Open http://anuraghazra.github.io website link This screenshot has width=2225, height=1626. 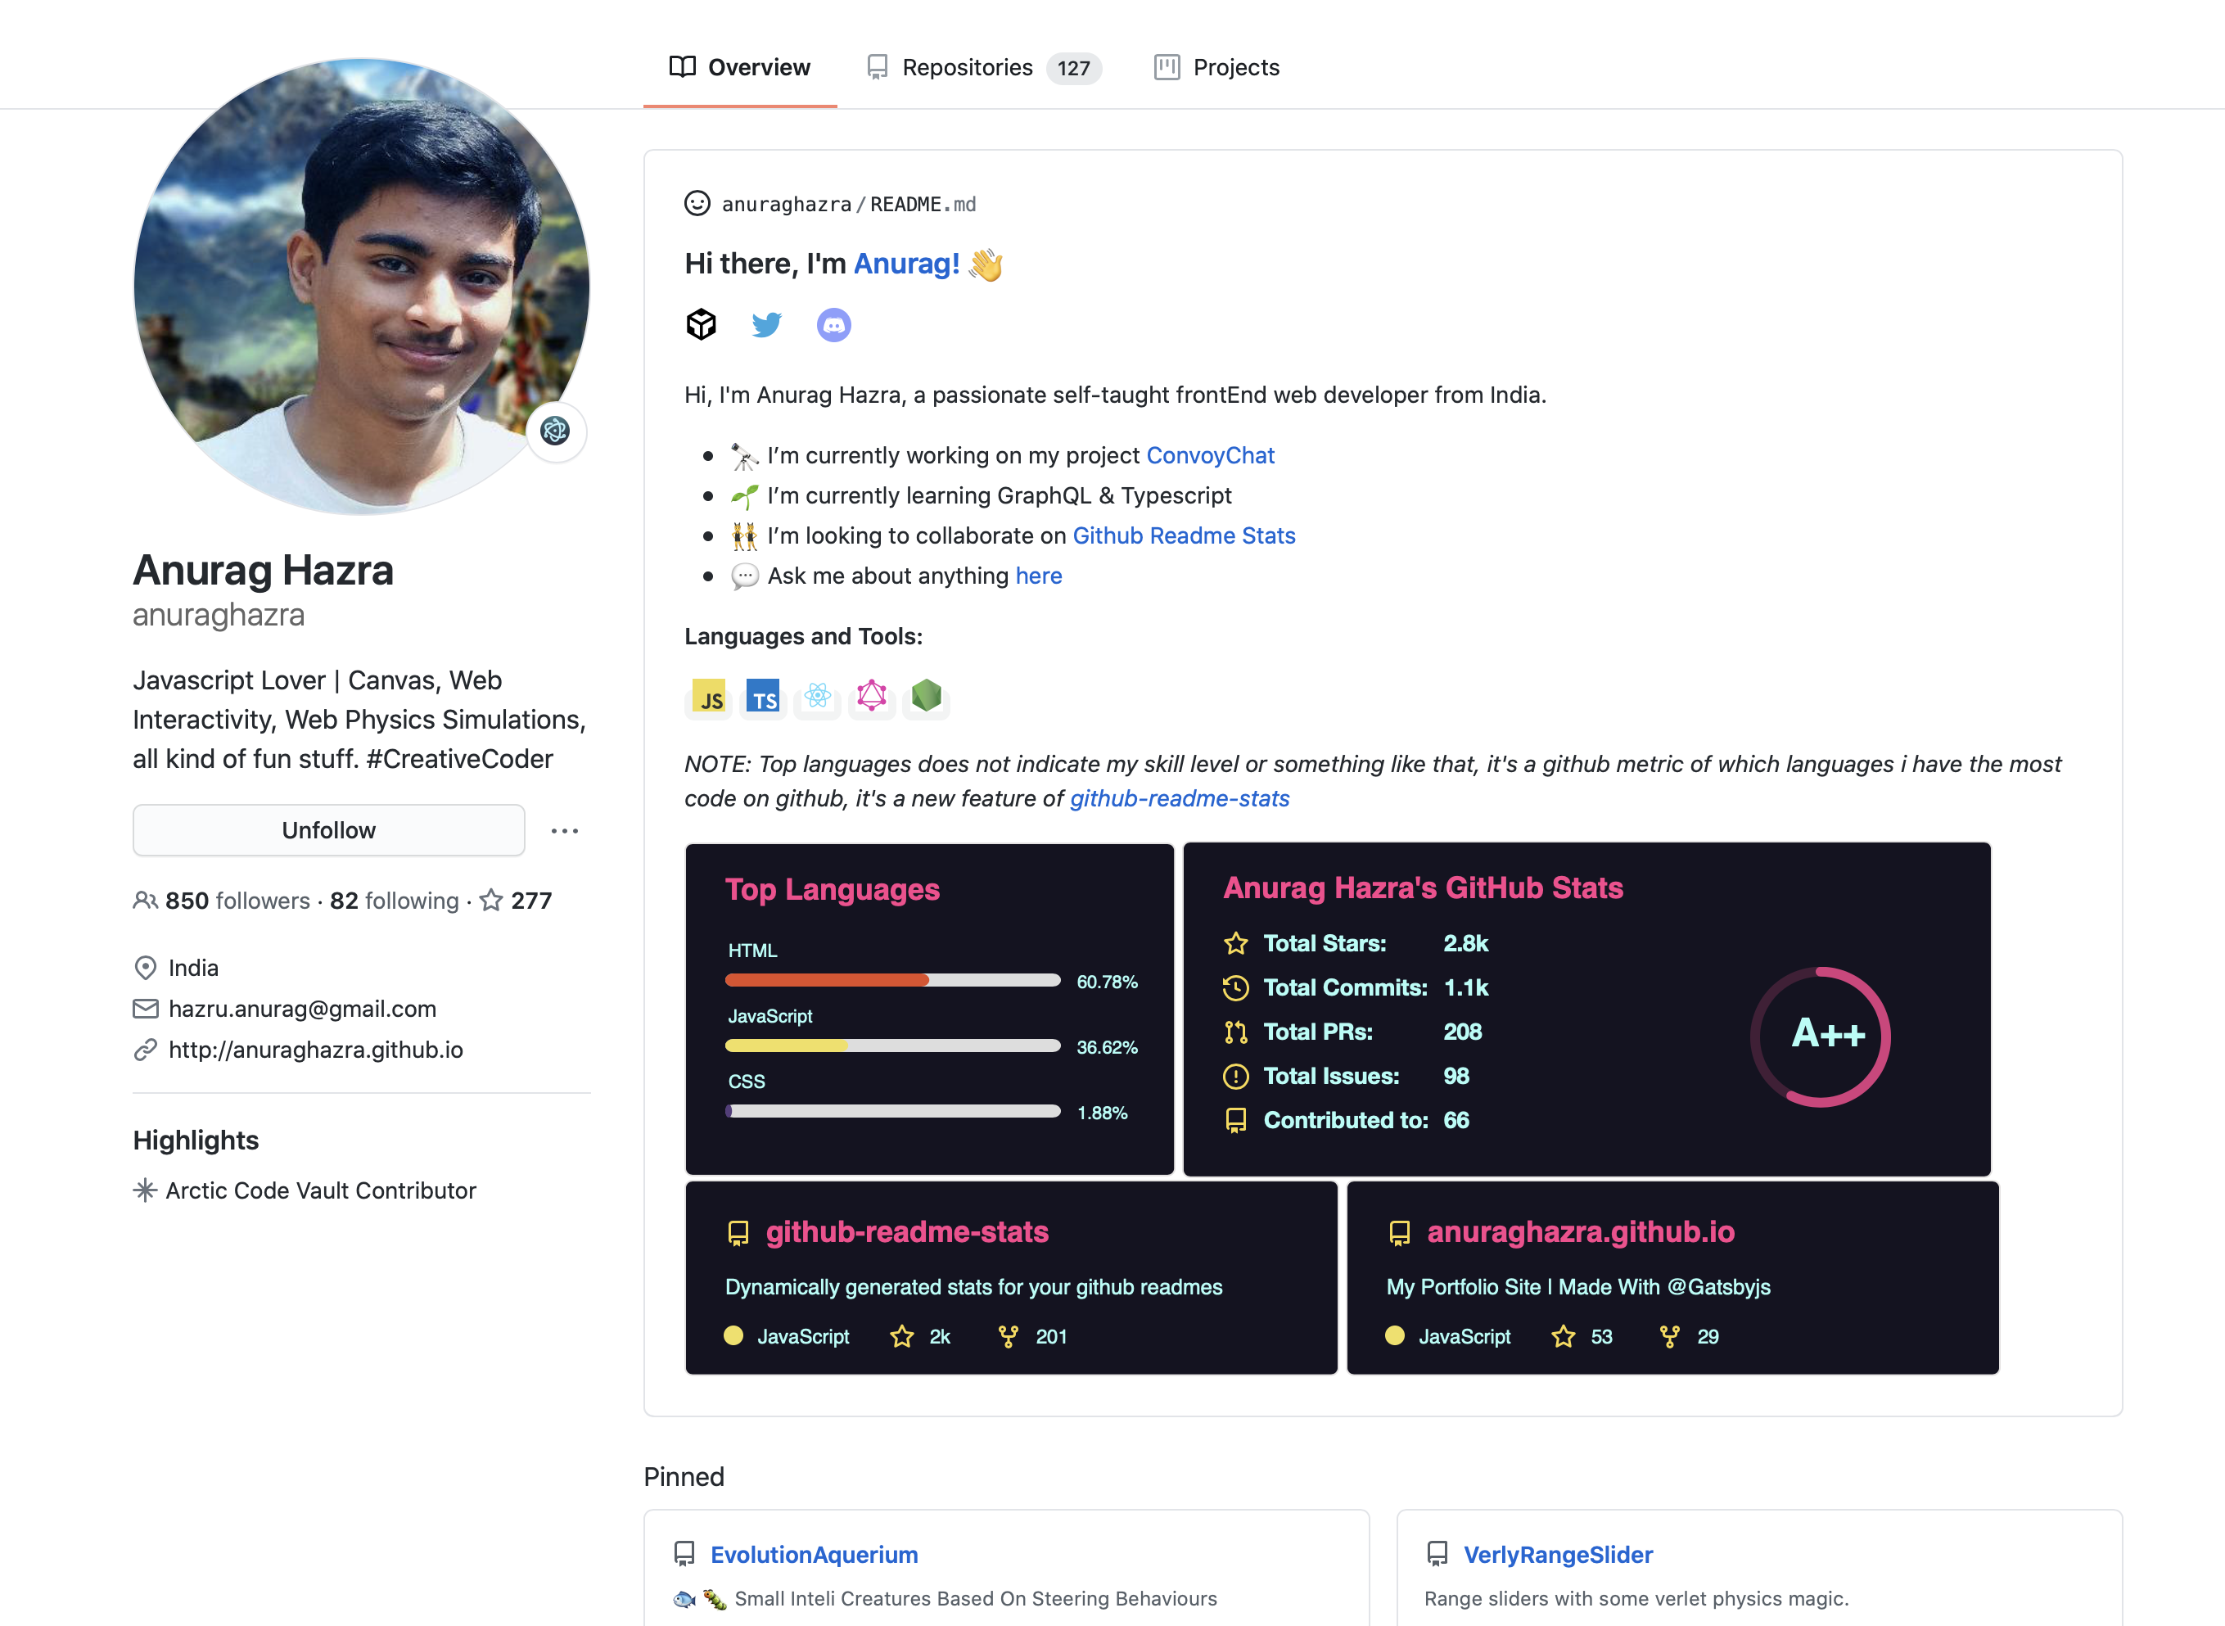pos(315,1050)
